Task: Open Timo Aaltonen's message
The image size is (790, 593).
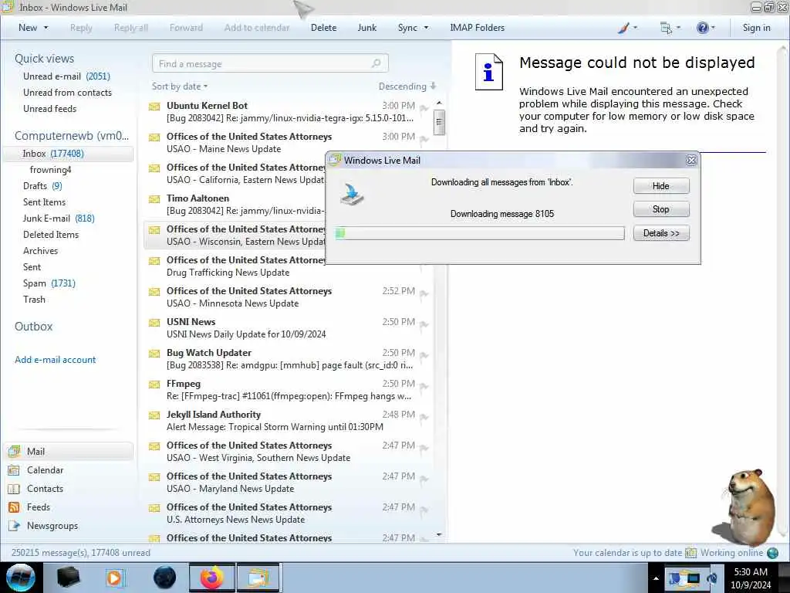Action: click(x=235, y=204)
